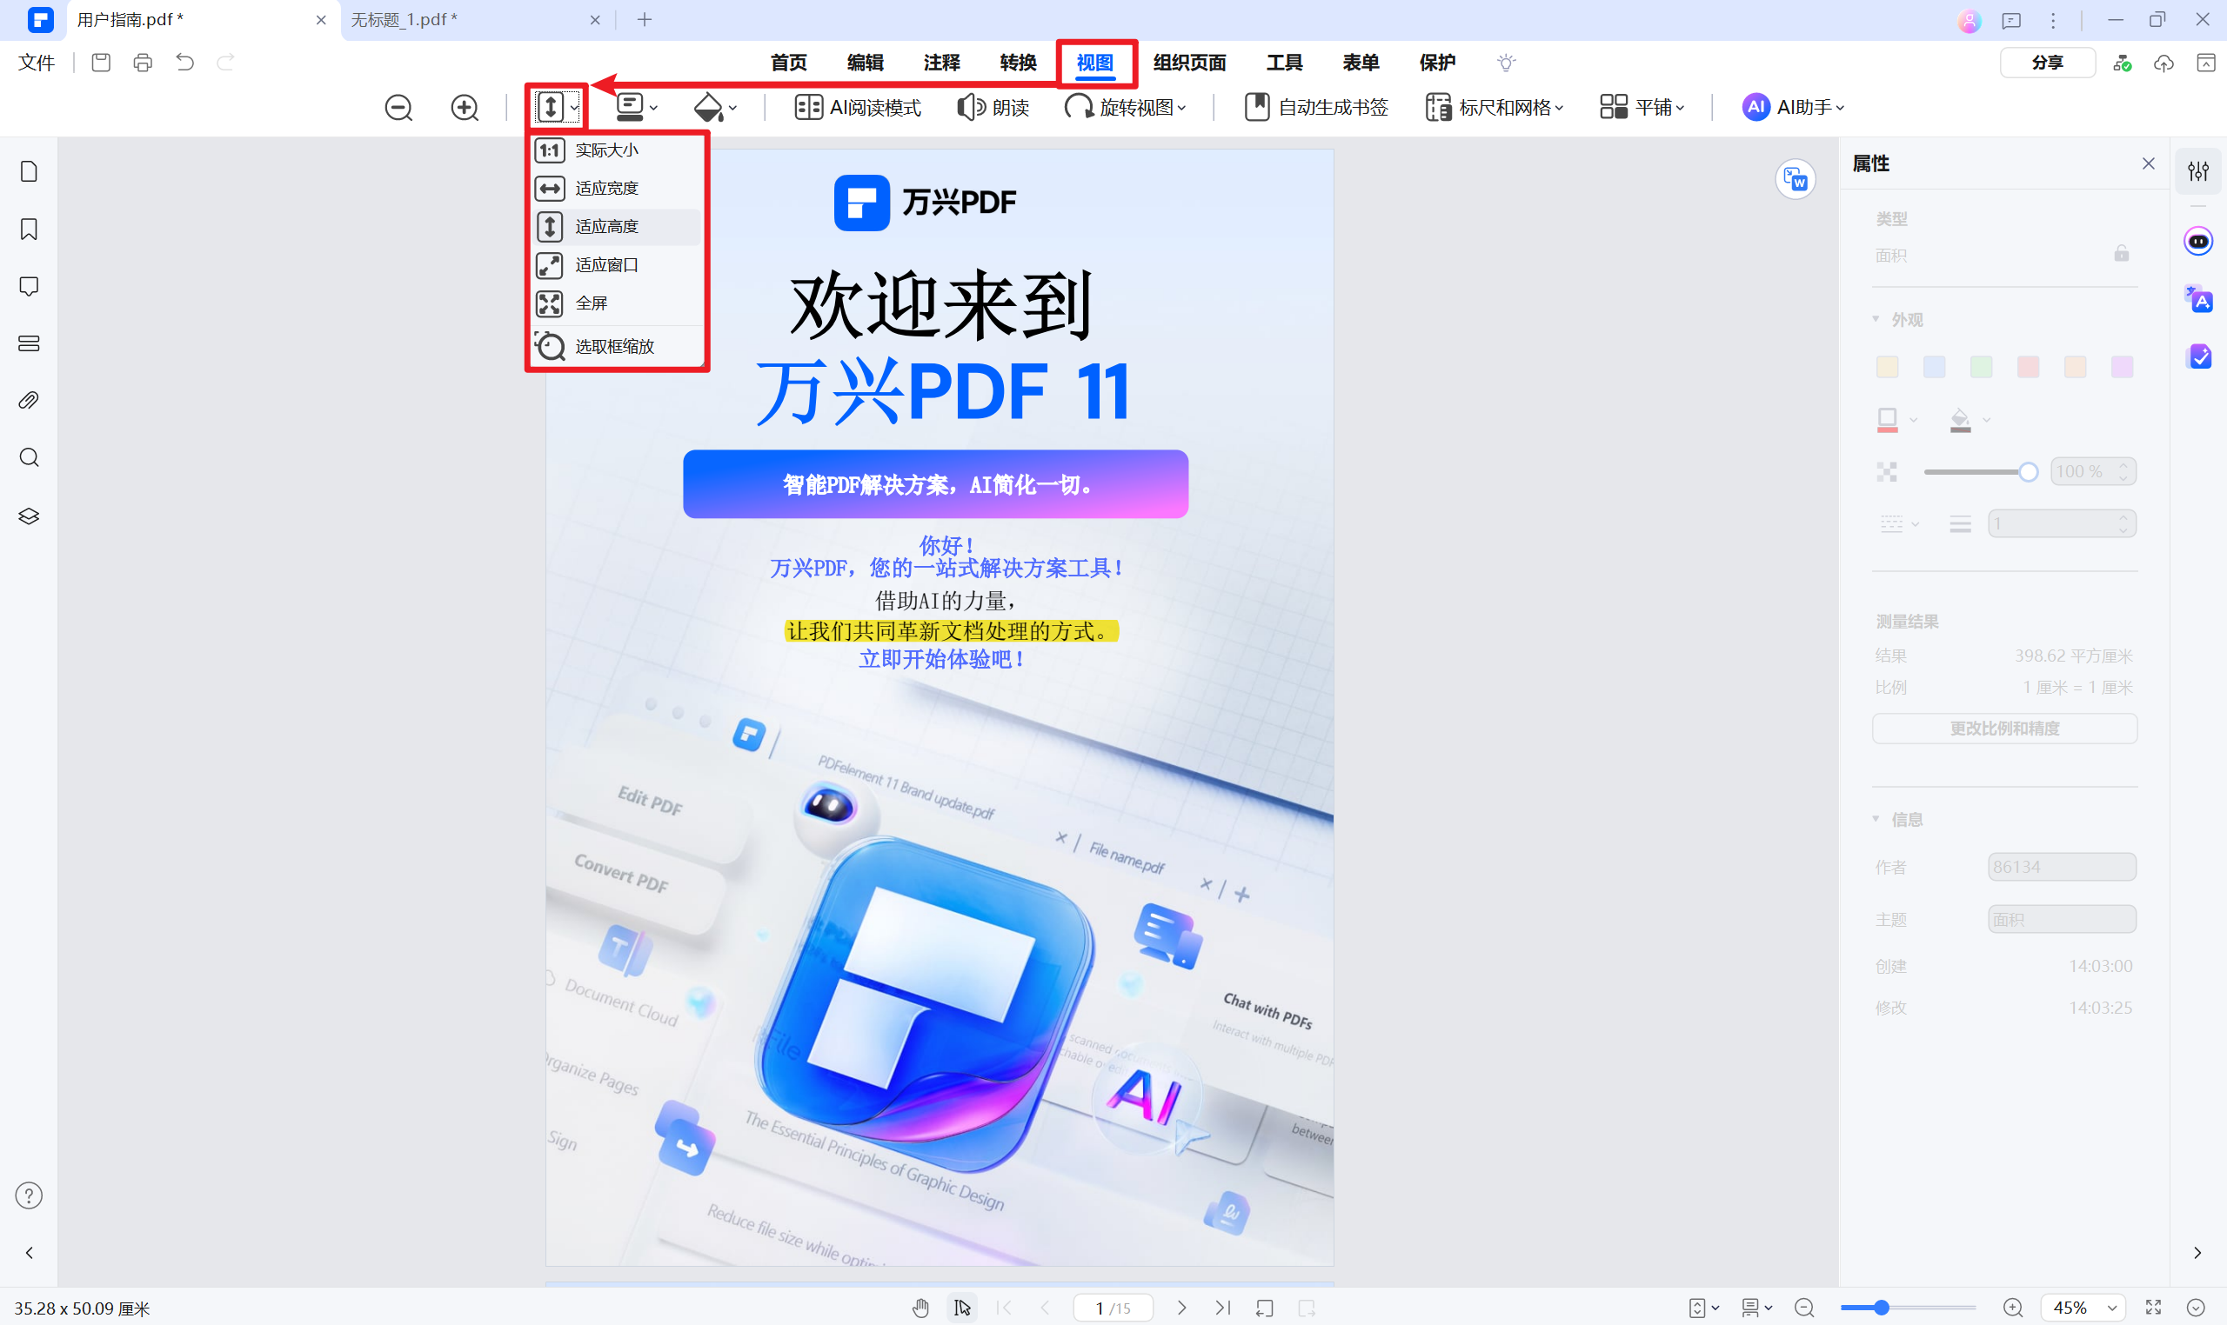Select 实际大小 menu item
Viewport: 2227px width, 1325px height.
[617, 150]
